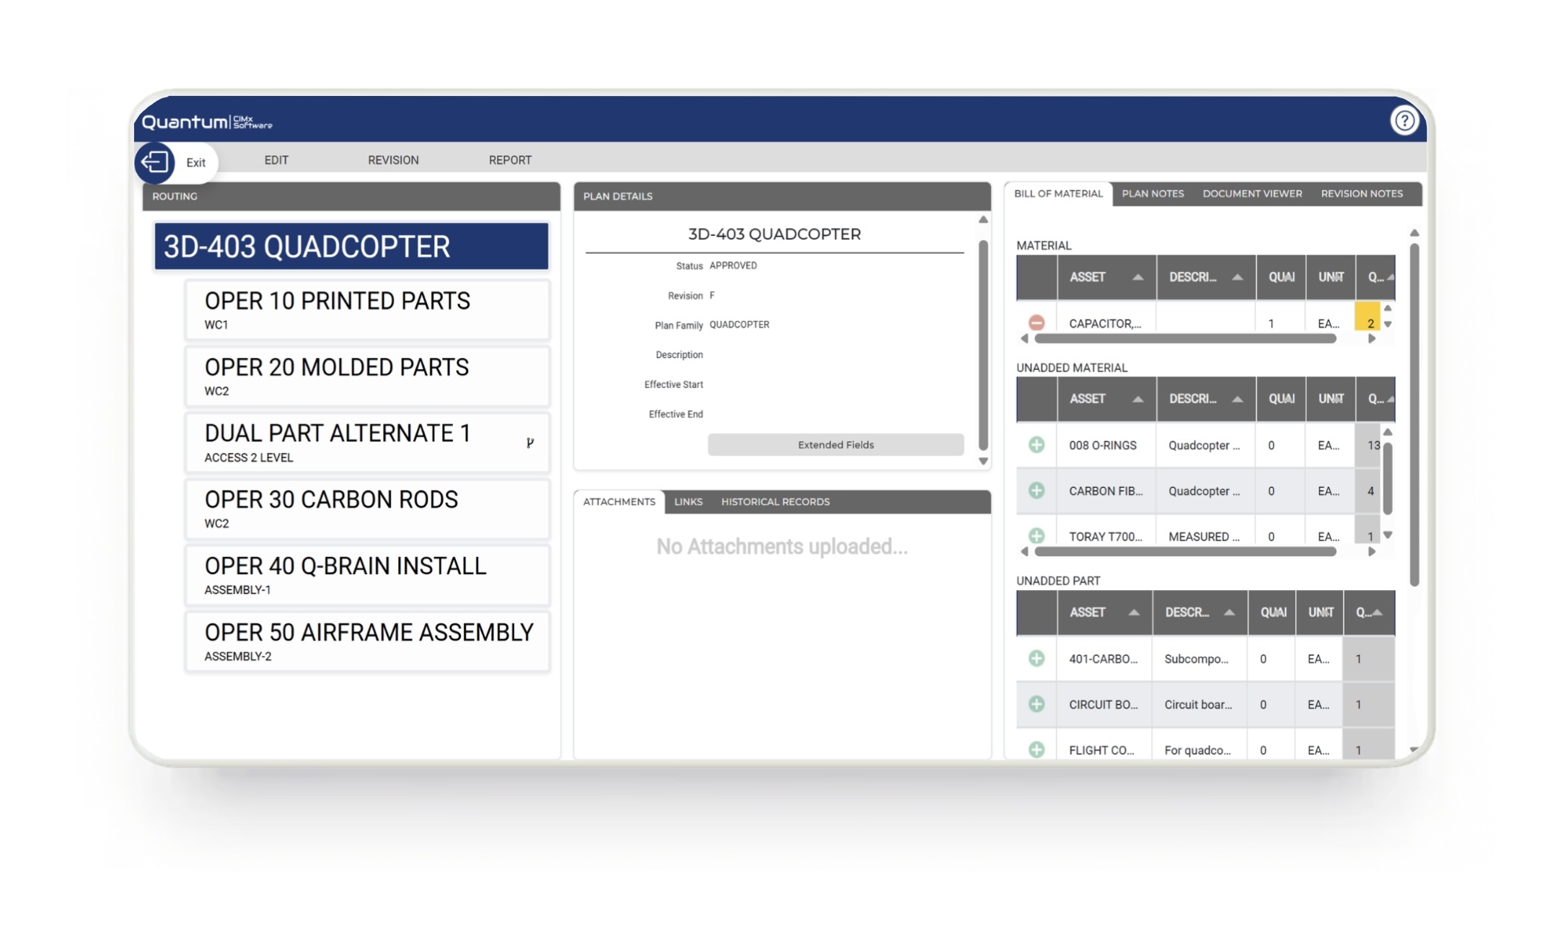
Task: Click the Exit back arrow icon
Action: click(154, 162)
